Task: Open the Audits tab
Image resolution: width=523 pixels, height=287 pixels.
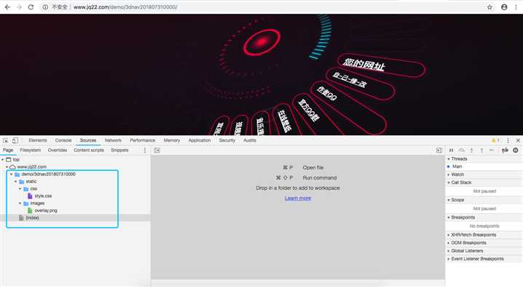Action: pos(250,140)
